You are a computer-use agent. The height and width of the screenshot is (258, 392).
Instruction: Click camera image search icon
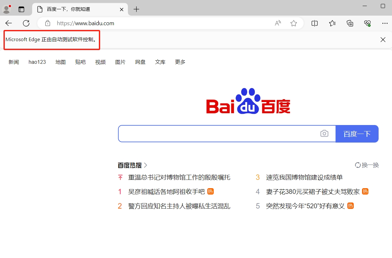[324, 134]
